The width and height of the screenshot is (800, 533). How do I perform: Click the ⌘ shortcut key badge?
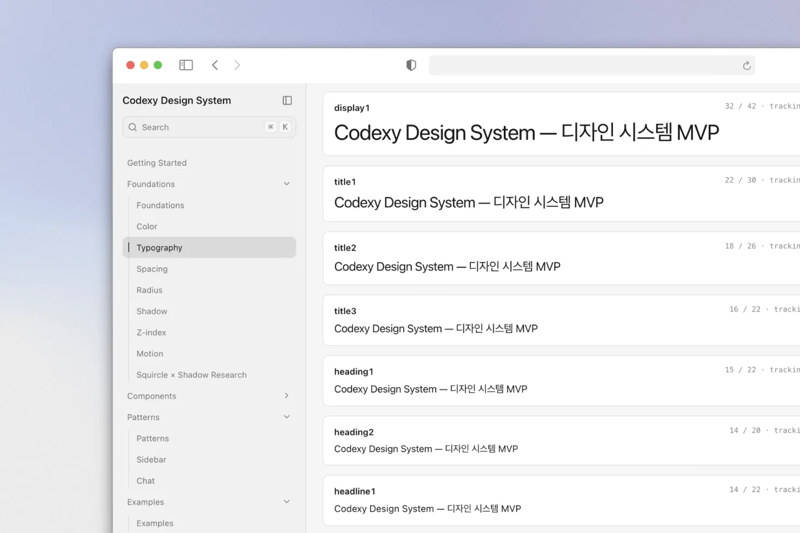click(x=271, y=127)
